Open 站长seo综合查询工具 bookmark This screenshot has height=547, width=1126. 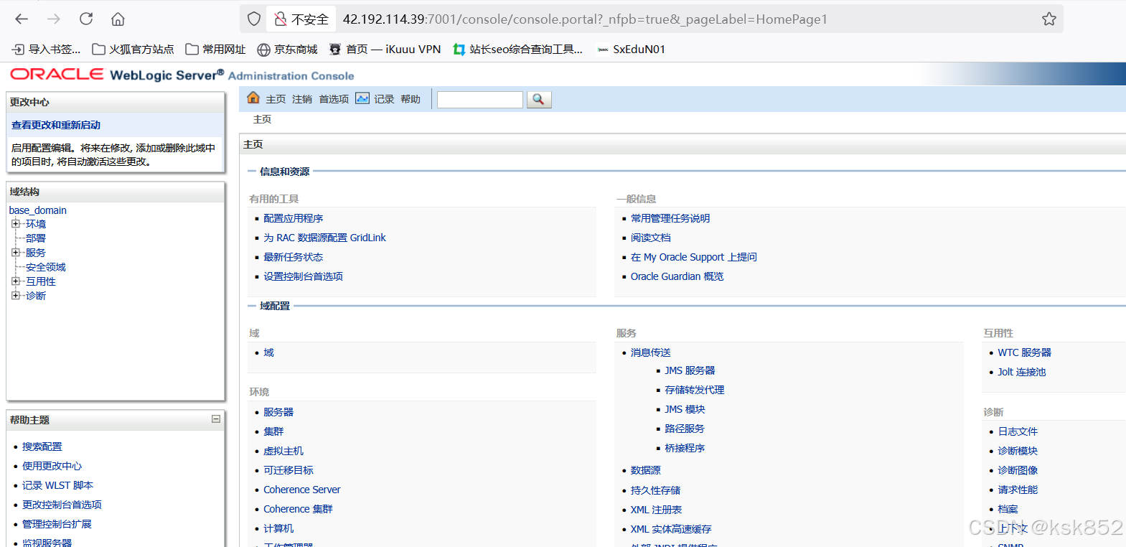(x=518, y=50)
